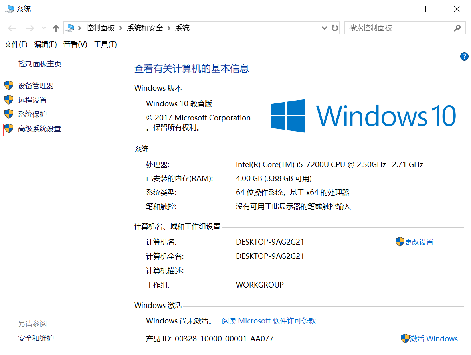The image size is (471, 355).
Task: Click the product ID 00328-10000-00001-AA077
Action: 224,339
